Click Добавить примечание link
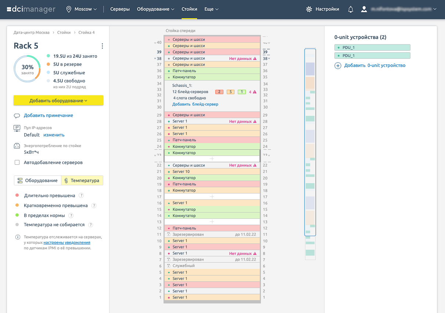445x313 pixels. click(49, 115)
